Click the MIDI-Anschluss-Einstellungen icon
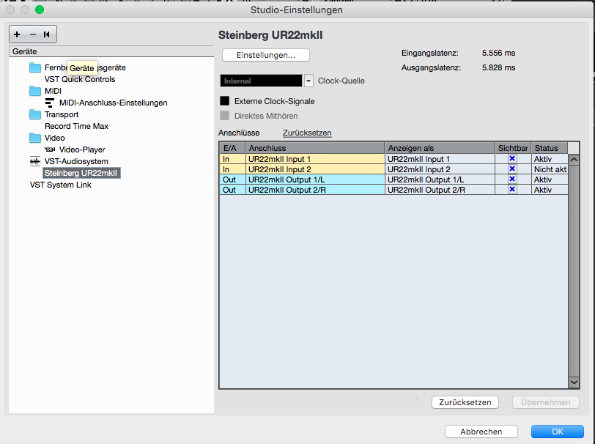595x444 pixels. point(50,103)
